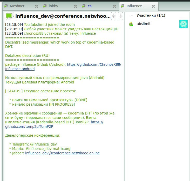This screenshot has width=190, height=181.
Task: Click the green conference speech-bubble icon
Action: [10, 16]
